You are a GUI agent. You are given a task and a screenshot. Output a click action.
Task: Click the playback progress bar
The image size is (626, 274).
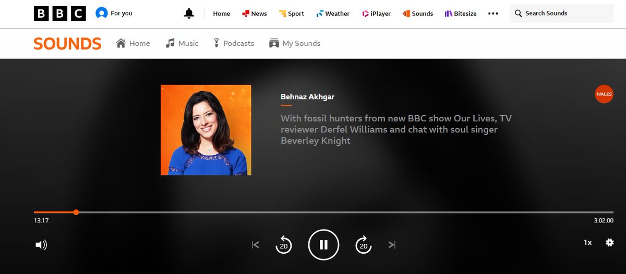323,212
